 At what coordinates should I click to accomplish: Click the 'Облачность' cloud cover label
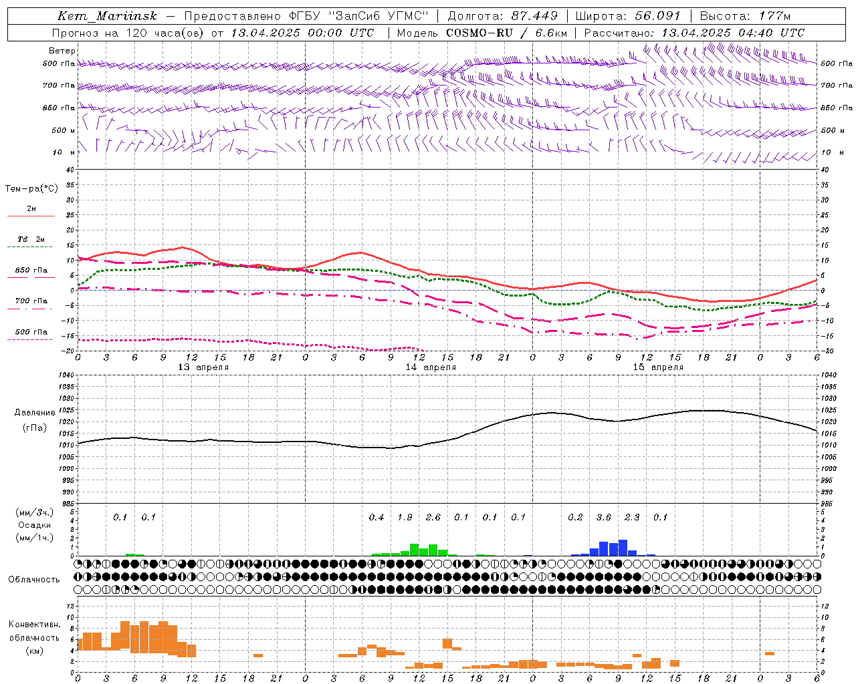34,580
